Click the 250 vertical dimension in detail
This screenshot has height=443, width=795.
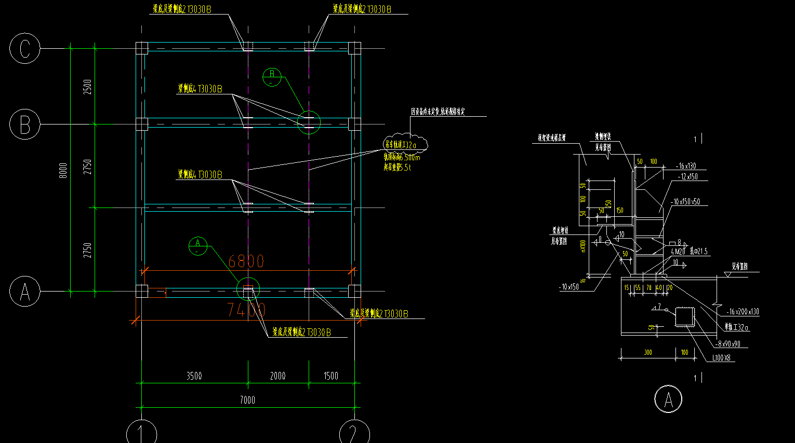click(608, 204)
